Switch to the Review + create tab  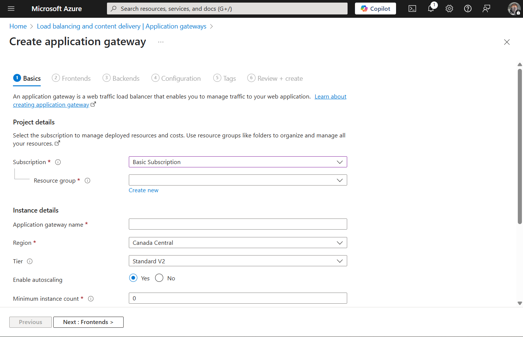click(x=275, y=78)
